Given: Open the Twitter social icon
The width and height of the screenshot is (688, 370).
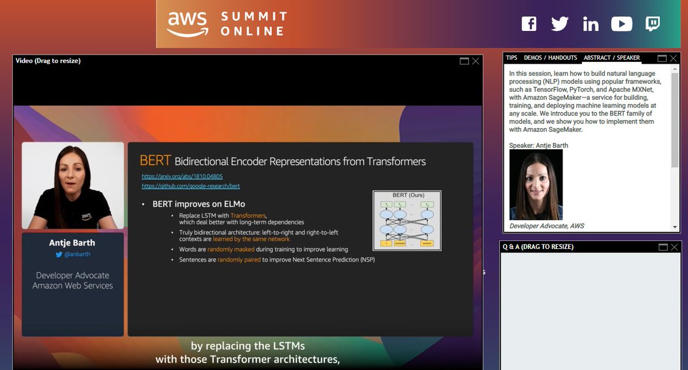Looking at the screenshot, I should [x=560, y=24].
